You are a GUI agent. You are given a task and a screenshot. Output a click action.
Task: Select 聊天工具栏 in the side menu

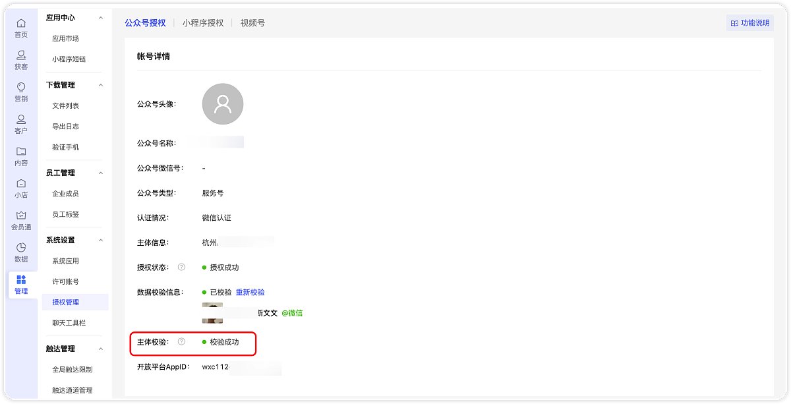[69, 323]
